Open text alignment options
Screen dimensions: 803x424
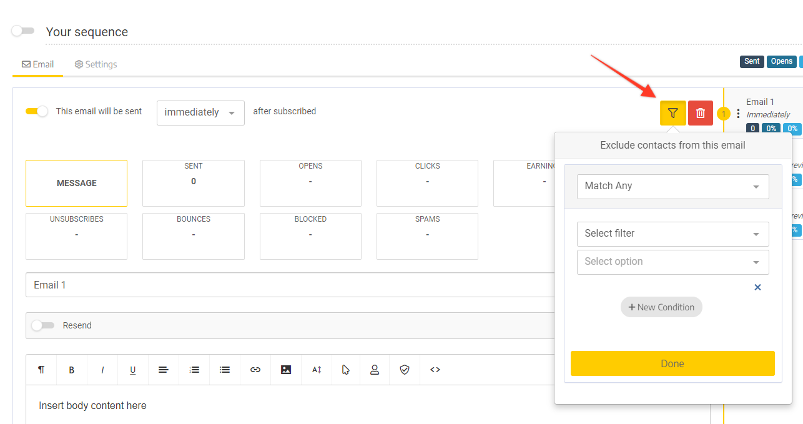point(164,370)
